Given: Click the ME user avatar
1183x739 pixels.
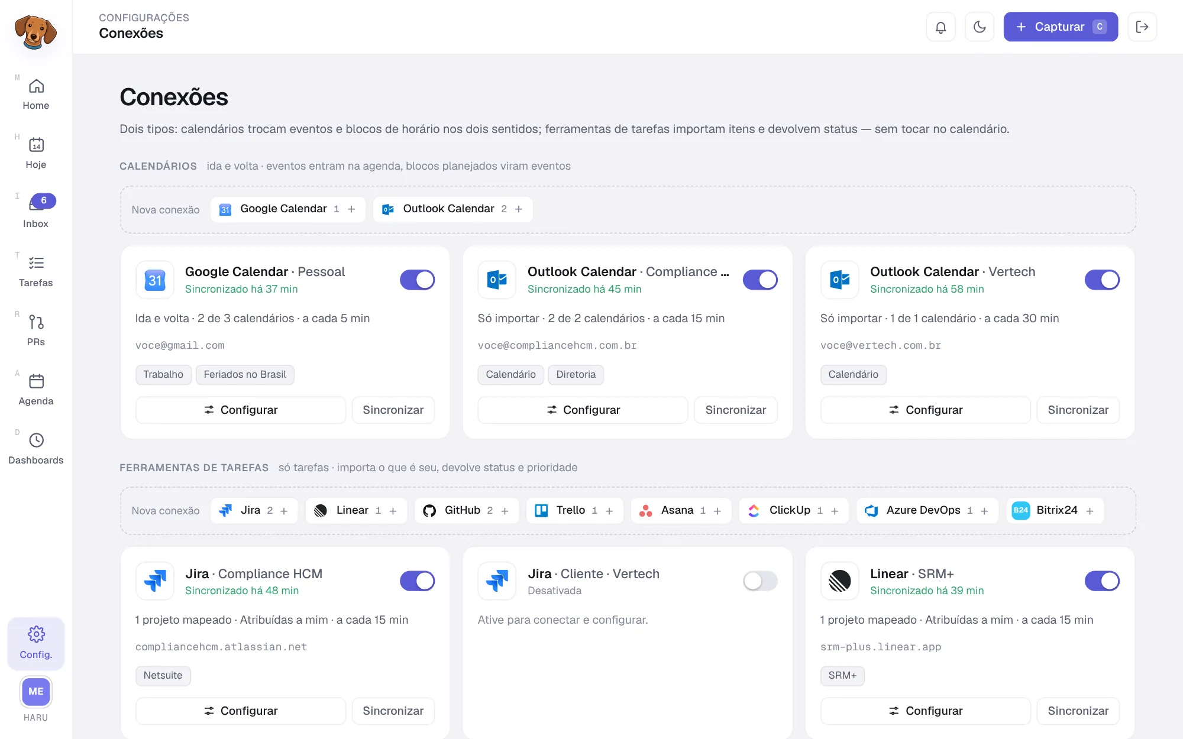Looking at the screenshot, I should click(x=36, y=692).
